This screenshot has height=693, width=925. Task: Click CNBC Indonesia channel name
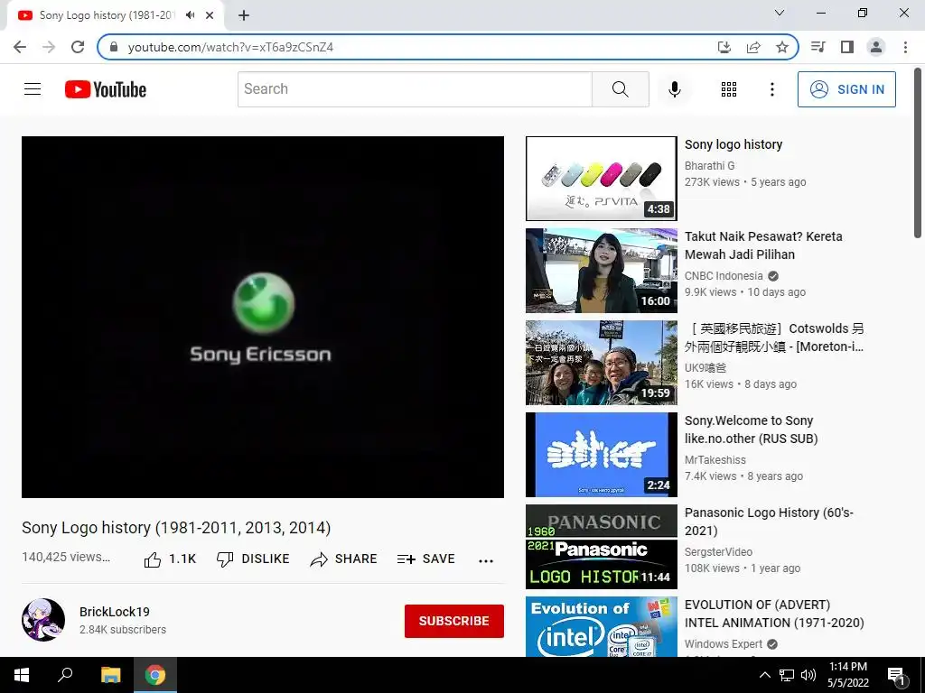click(x=724, y=276)
